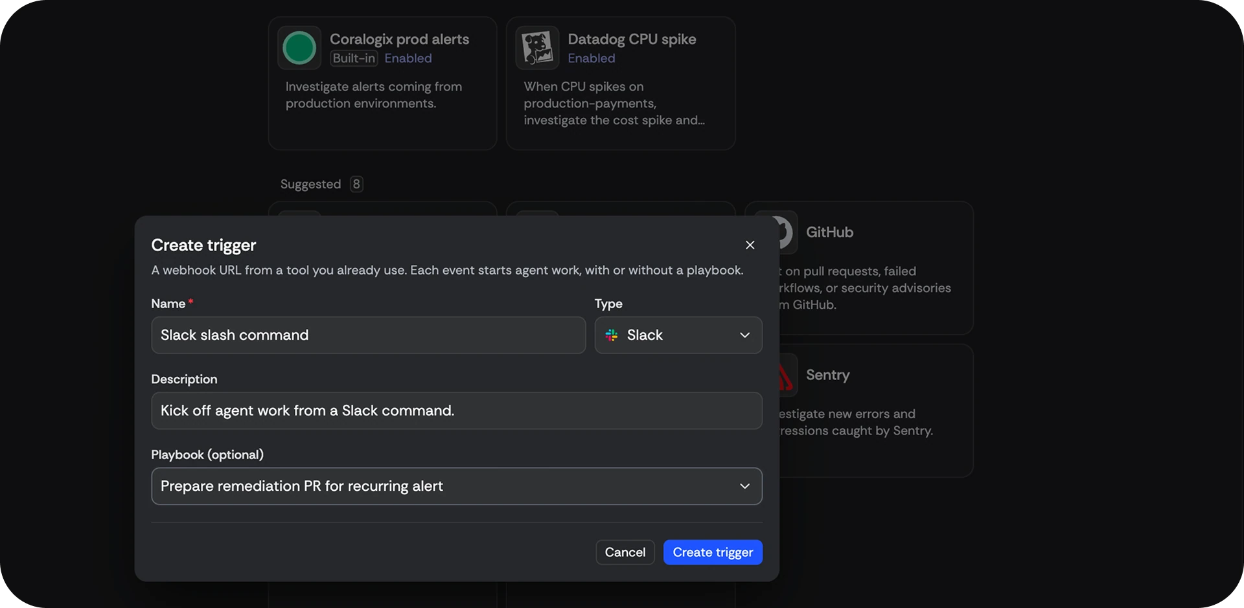Click the Create trigger dialog title
This screenshot has height=608, width=1244.
203,245
